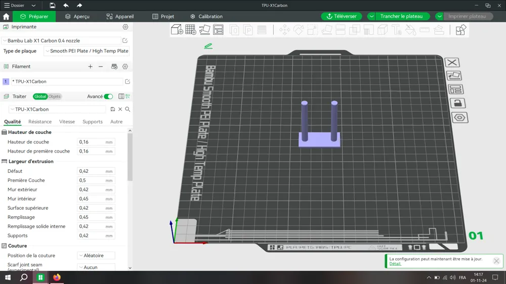Screen dimensions: 506x284
Task: Click Trancher le plateau button
Action: [401, 16]
